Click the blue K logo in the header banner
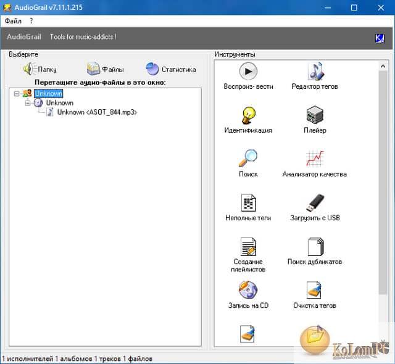The image size is (395, 364). point(380,38)
